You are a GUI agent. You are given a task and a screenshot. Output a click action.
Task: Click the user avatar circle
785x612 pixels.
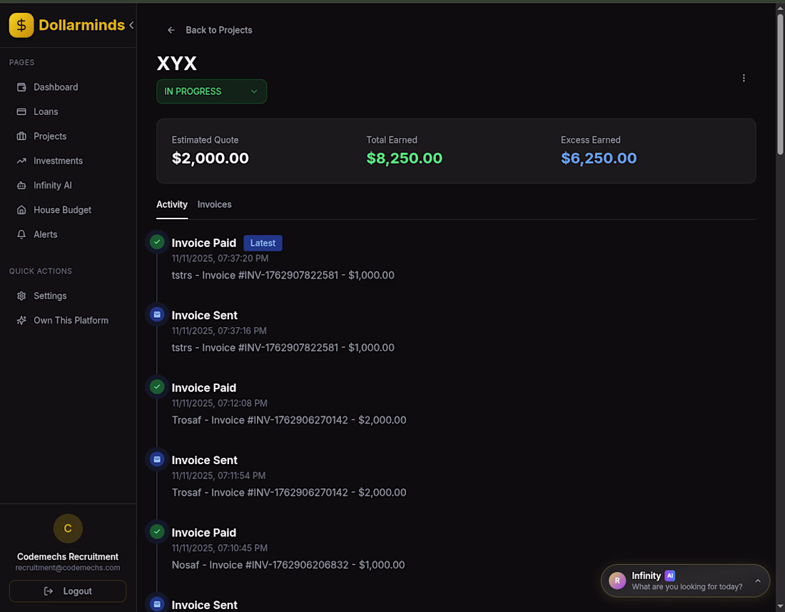coord(68,528)
